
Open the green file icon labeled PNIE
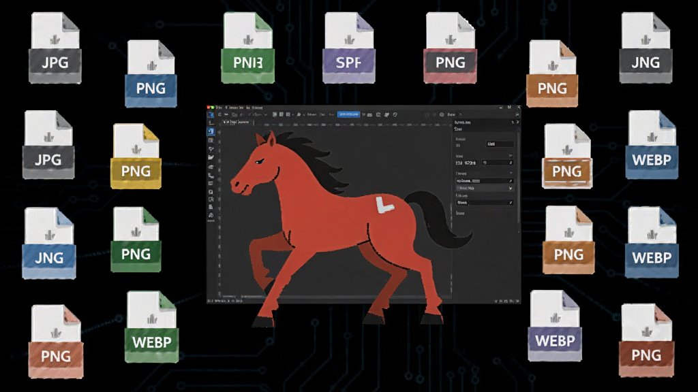point(247,48)
